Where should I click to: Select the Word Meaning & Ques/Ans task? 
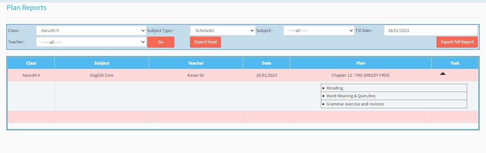(x=350, y=96)
